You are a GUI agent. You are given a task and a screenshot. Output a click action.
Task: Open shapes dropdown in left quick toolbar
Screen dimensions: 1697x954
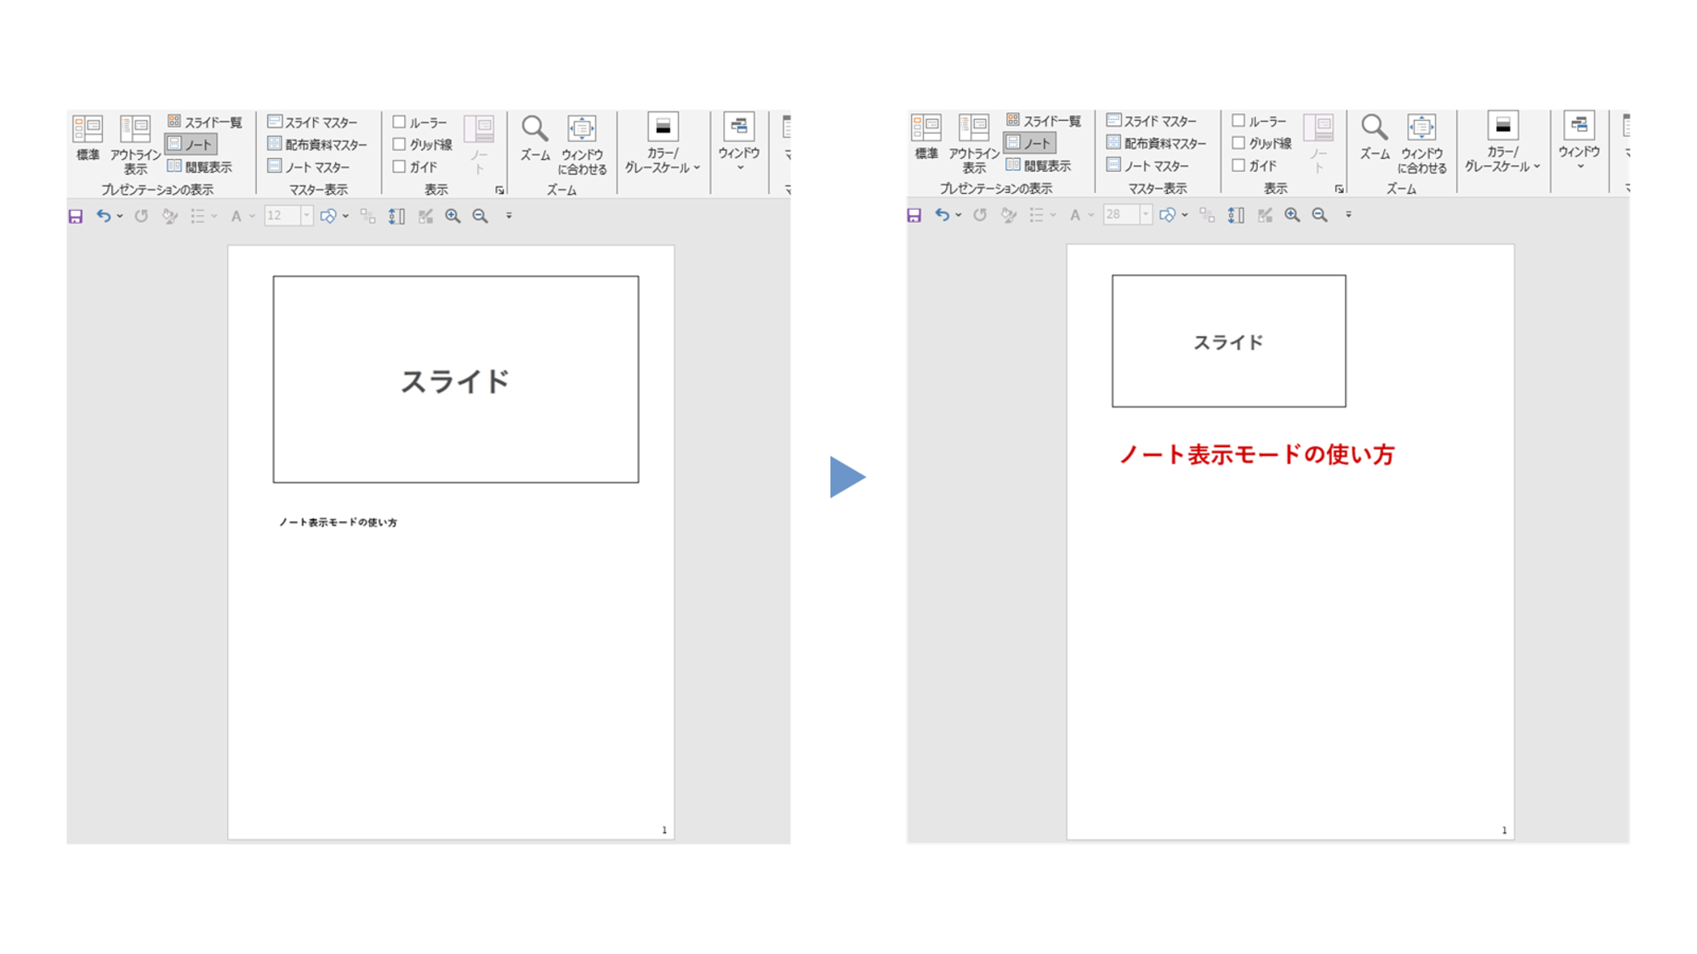click(345, 217)
